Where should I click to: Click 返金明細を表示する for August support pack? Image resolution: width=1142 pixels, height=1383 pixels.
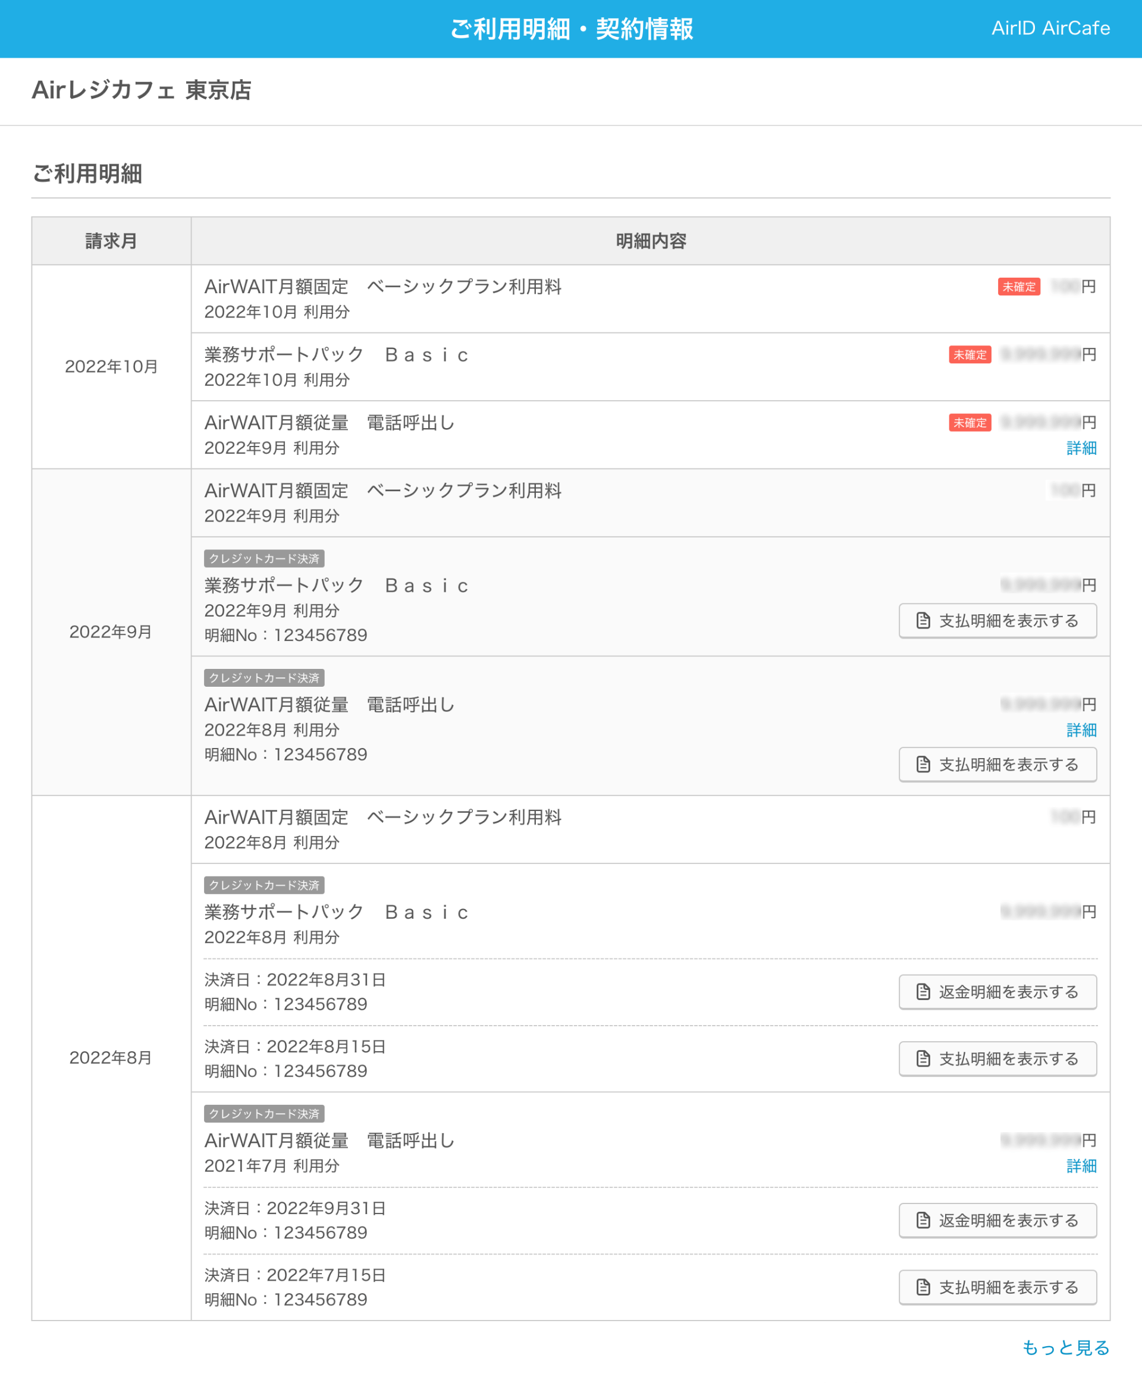point(997,992)
